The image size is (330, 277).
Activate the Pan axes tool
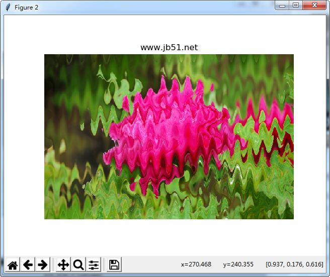point(63,264)
